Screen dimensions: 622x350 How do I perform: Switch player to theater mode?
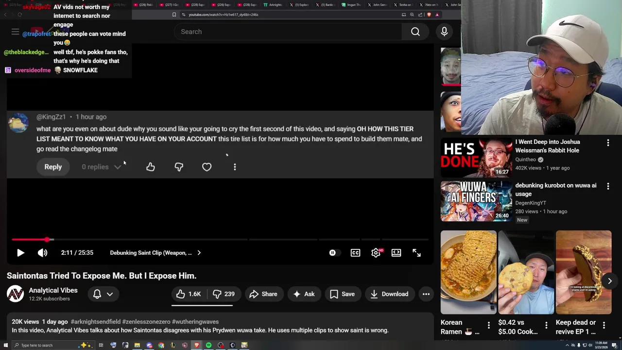pos(396,253)
